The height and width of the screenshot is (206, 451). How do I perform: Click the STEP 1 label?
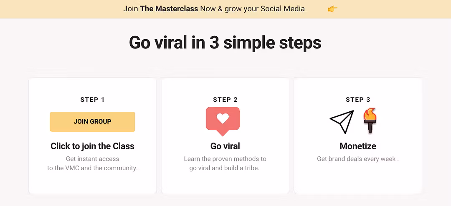click(x=92, y=100)
